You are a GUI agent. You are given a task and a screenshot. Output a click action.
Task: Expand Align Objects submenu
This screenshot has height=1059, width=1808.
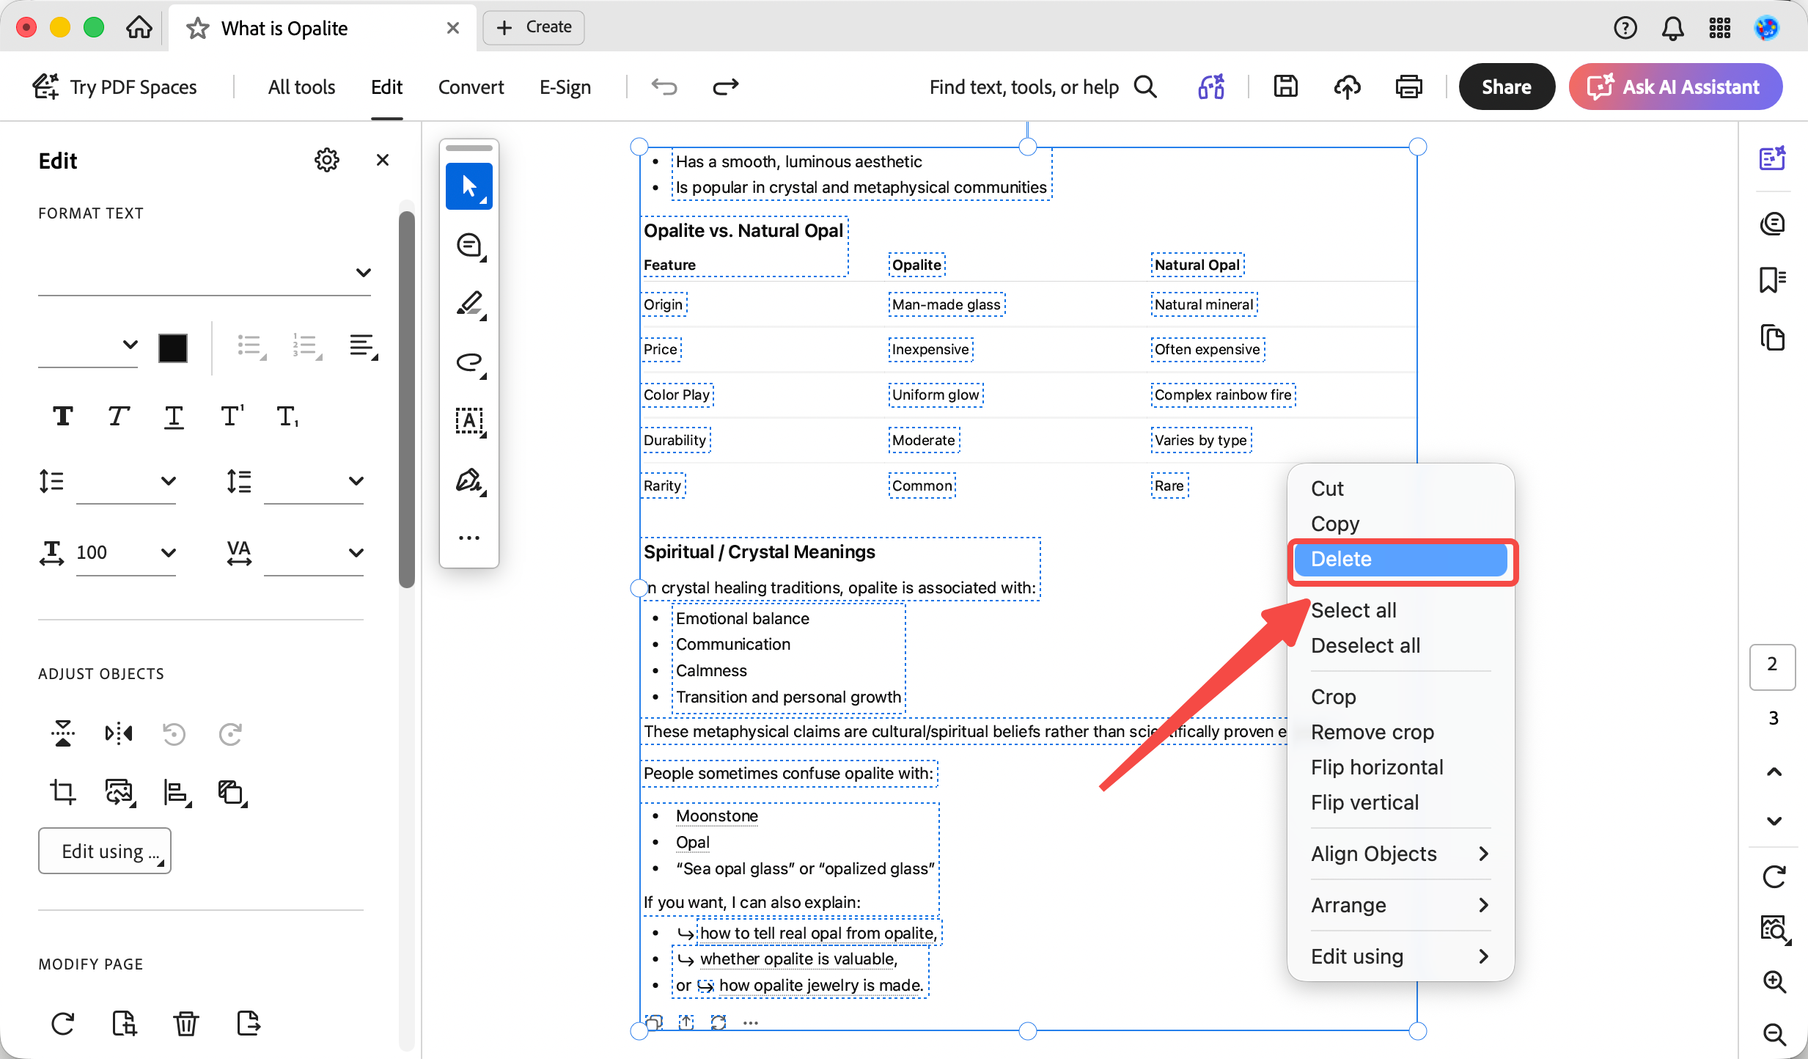tap(1400, 854)
